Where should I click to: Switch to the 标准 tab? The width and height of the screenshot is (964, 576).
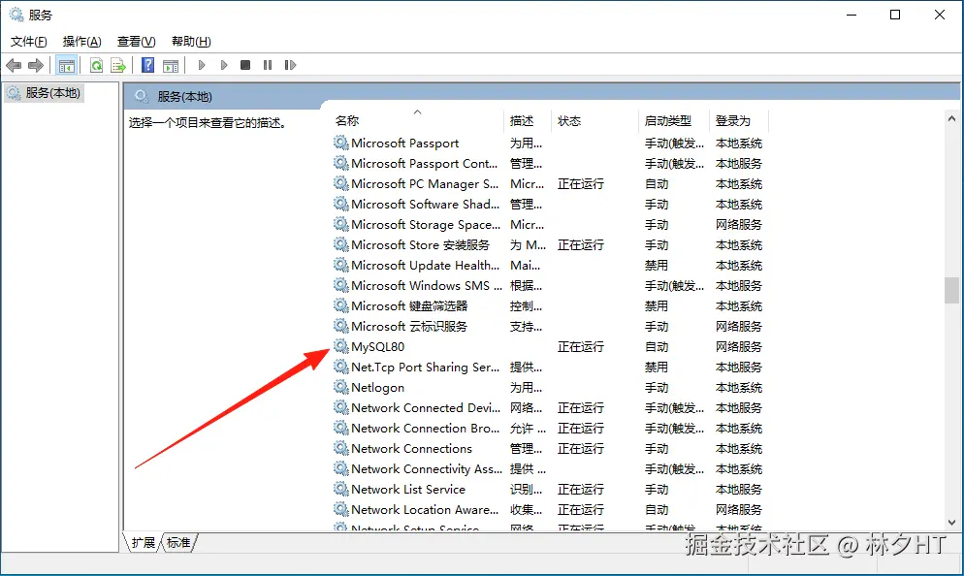[x=178, y=542]
